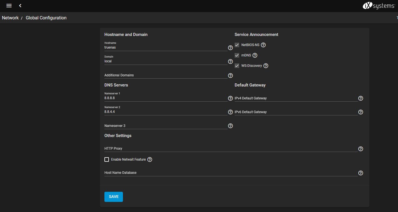Show help for Nameserver 1
Image resolution: width=398 pixels, height=212 pixels.
(x=230, y=98)
